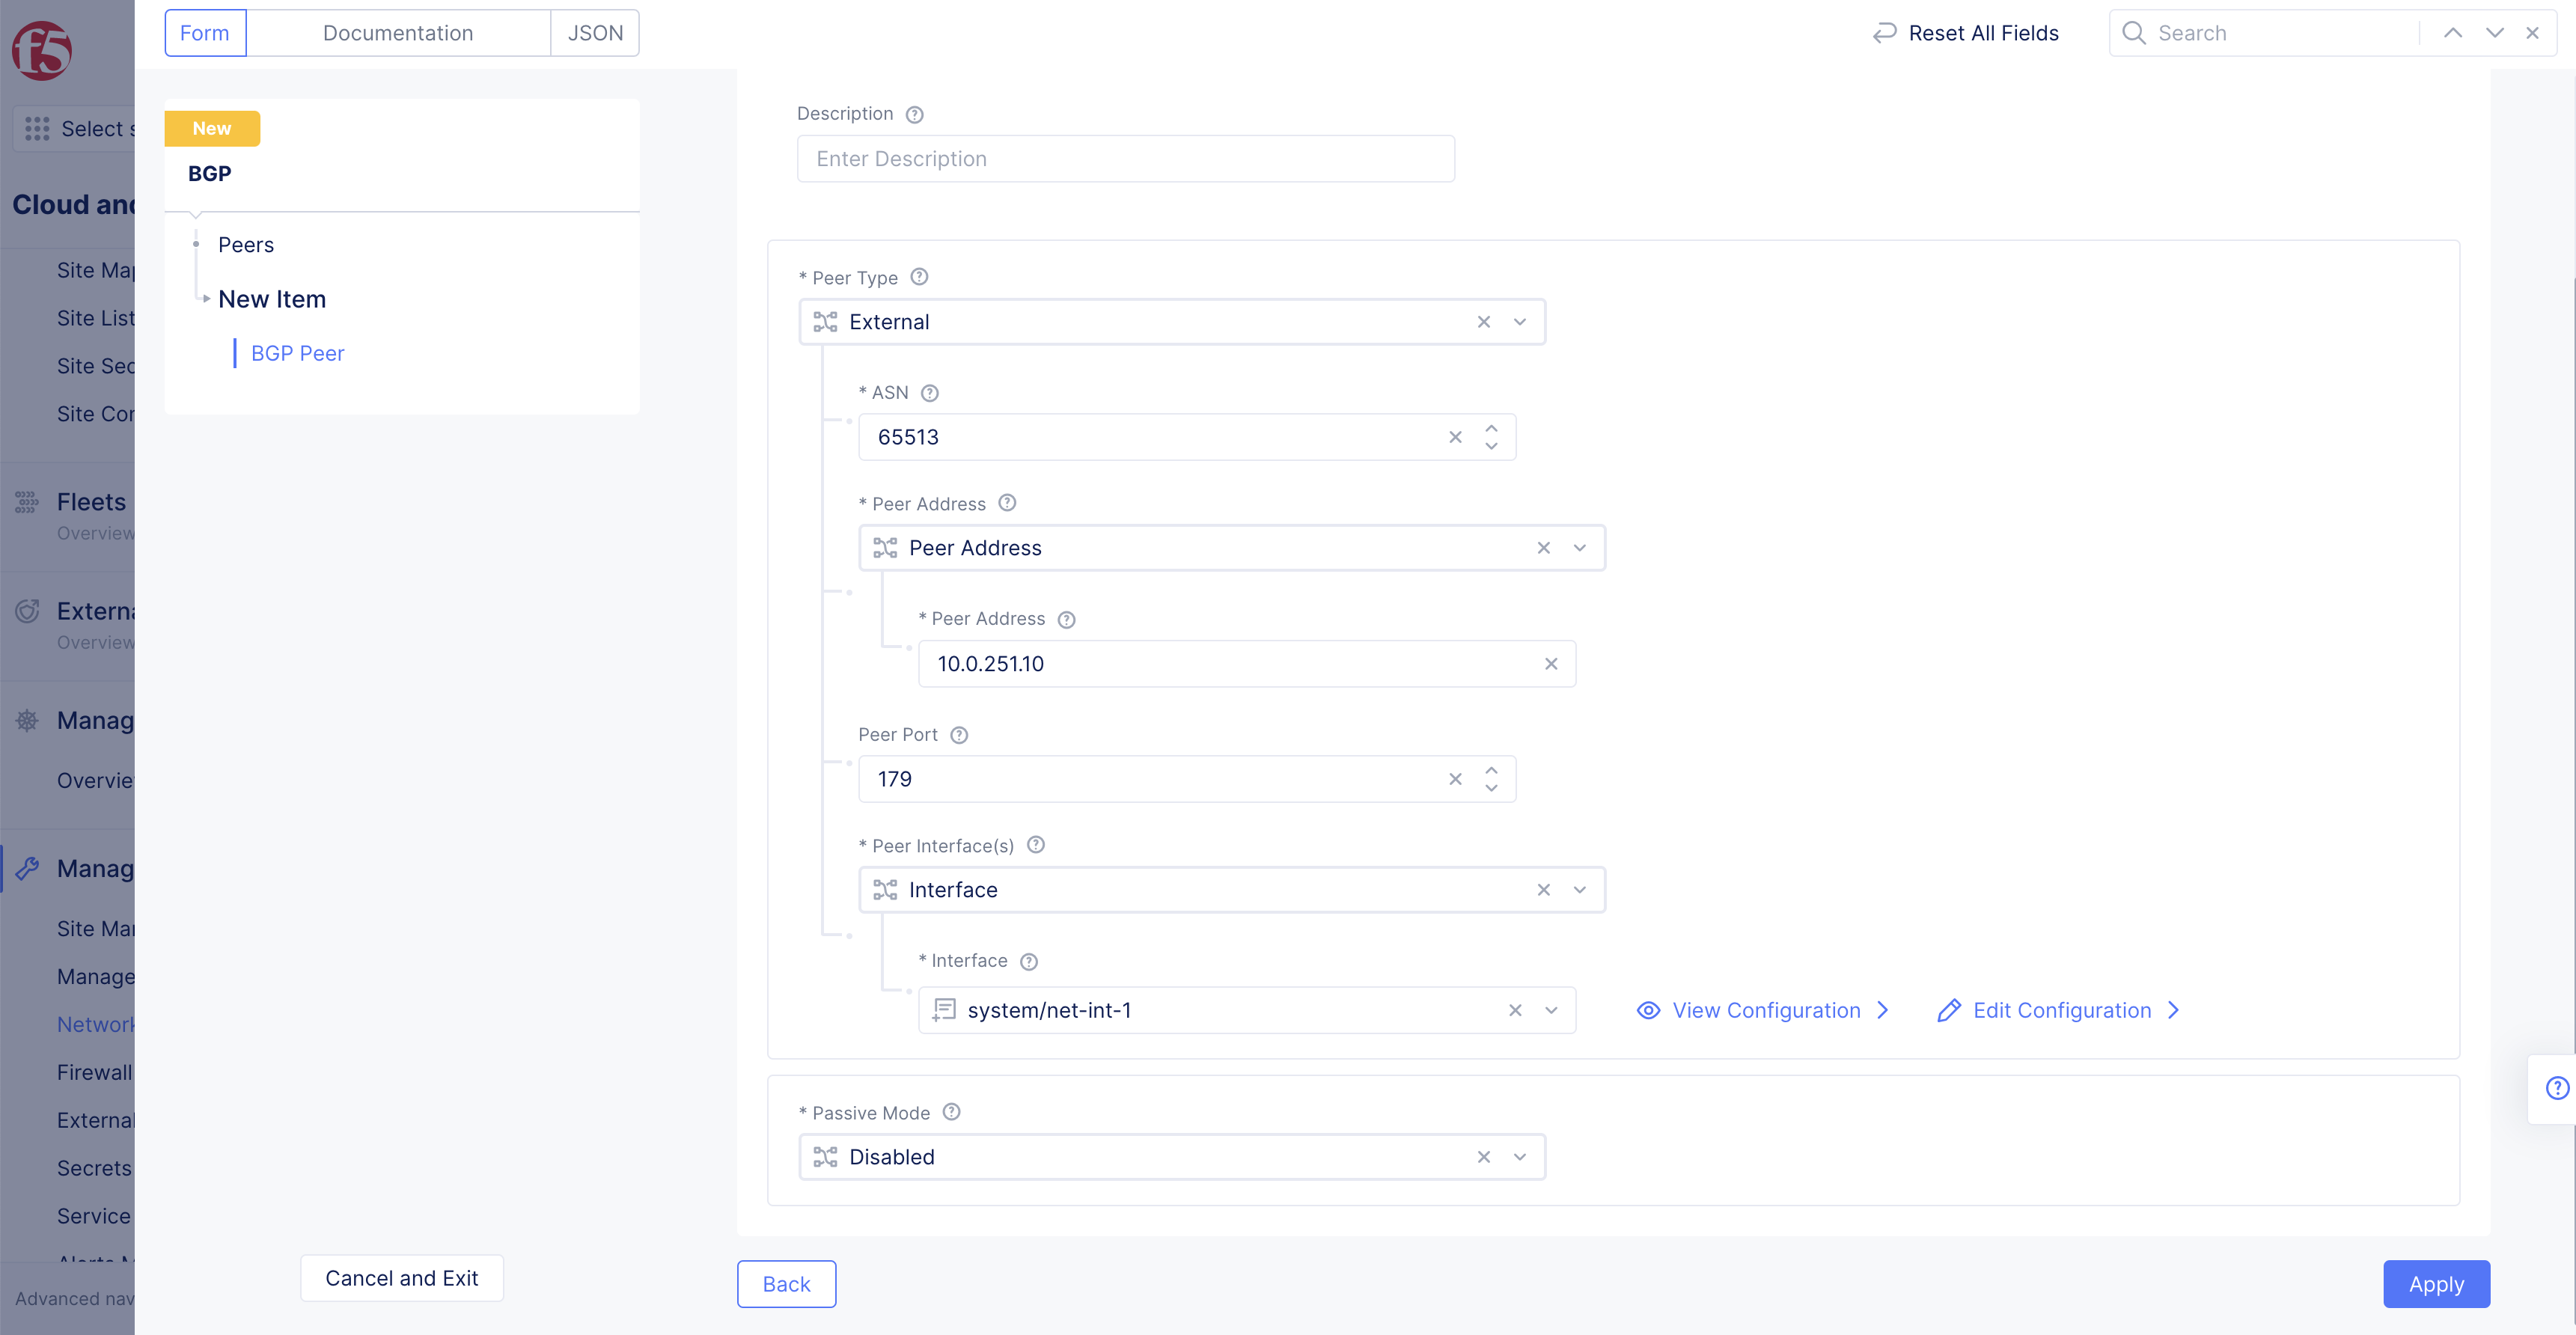Select BGP Peer in the tree

(x=297, y=353)
